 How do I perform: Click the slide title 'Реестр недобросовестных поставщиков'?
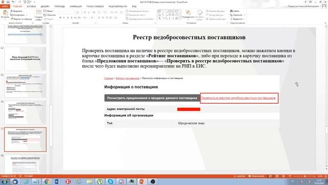(189, 38)
